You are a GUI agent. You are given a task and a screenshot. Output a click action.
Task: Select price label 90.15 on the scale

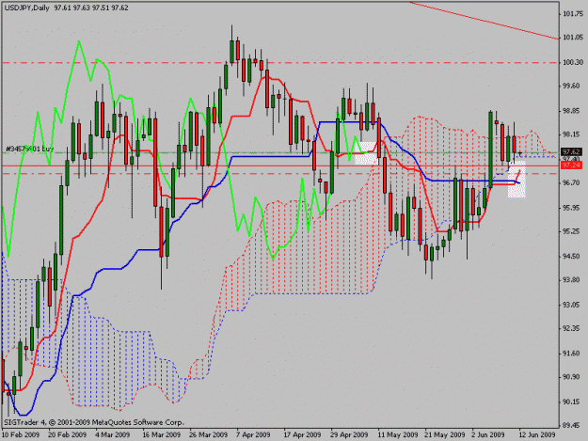[573, 402]
